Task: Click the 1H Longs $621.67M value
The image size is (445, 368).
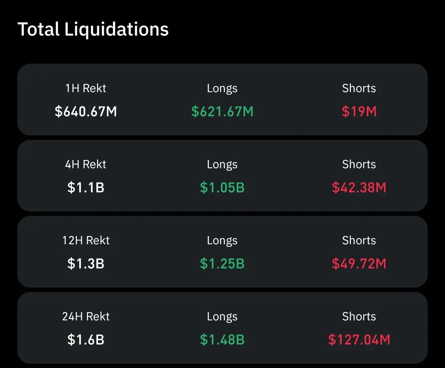Action: pos(222,112)
